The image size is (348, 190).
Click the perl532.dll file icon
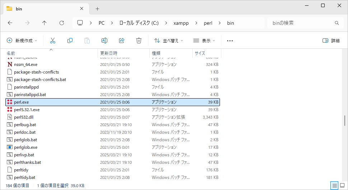(x=10, y=117)
